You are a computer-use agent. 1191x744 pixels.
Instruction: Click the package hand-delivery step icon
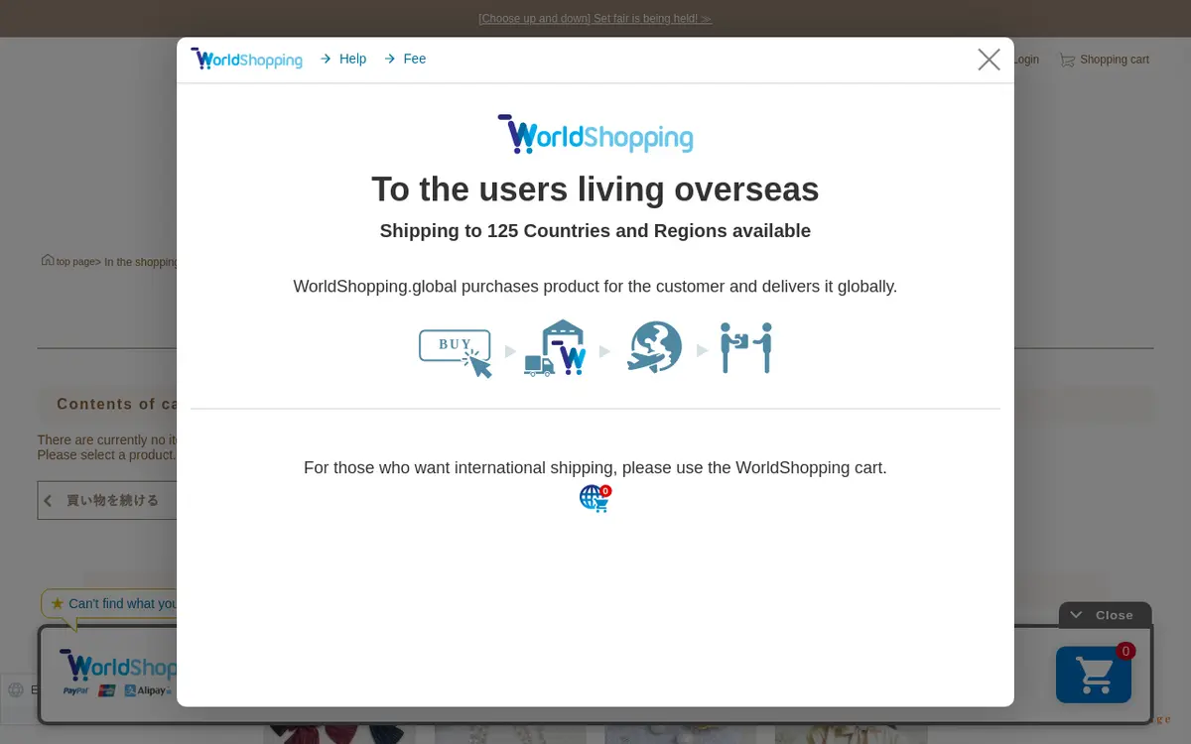tap(746, 347)
